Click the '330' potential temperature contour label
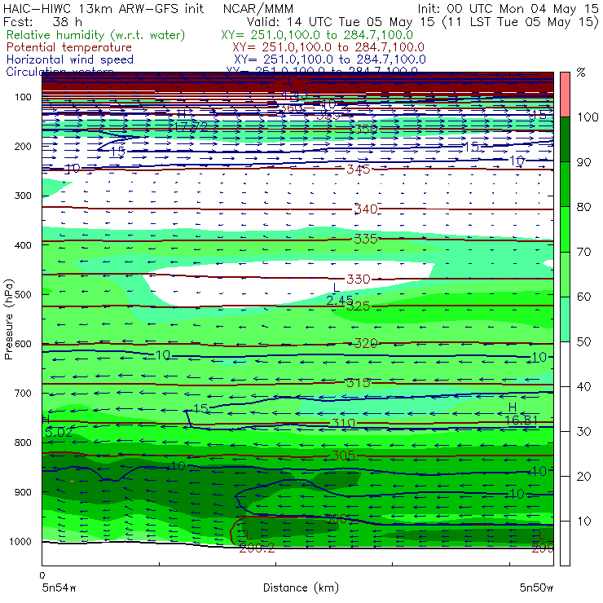The height and width of the screenshot is (603, 603). click(x=359, y=279)
